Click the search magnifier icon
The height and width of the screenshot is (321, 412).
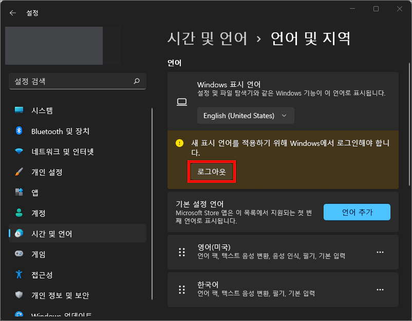137,81
